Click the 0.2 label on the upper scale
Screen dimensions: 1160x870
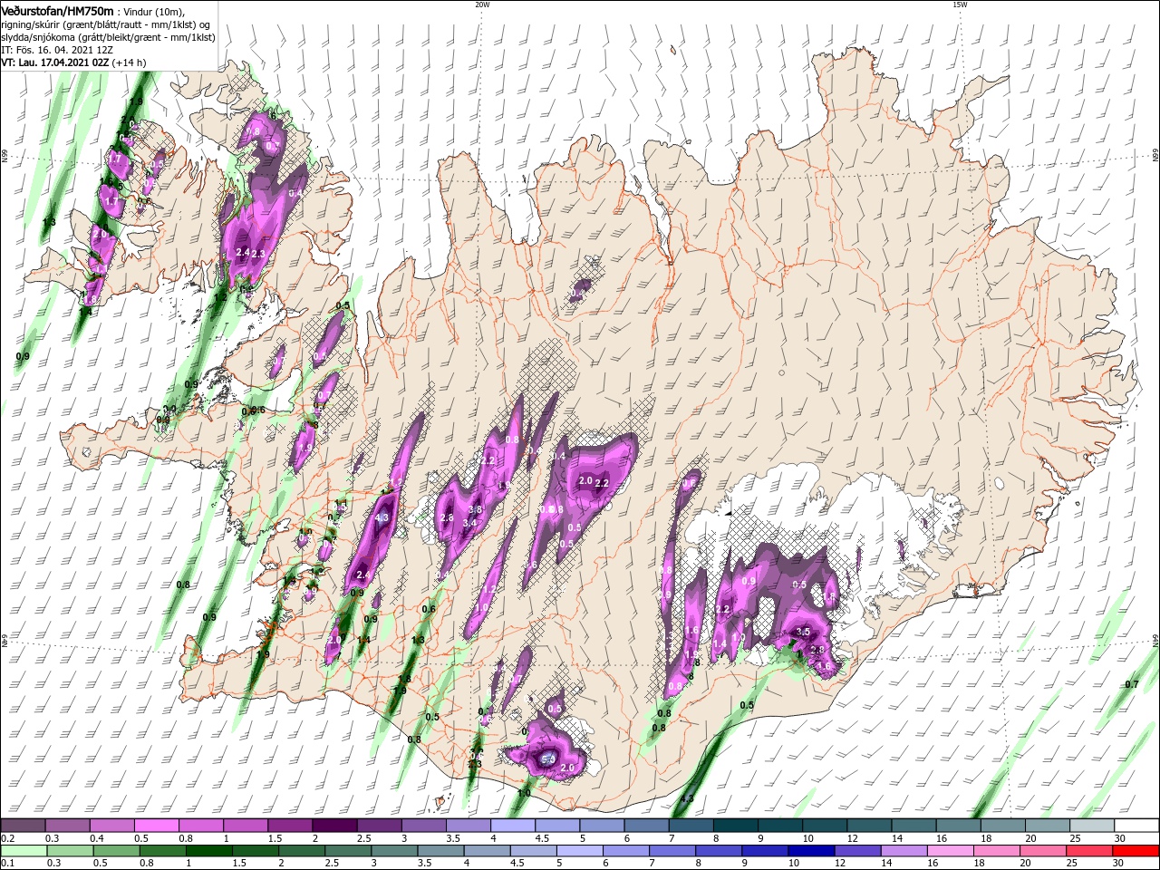(x=6, y=838)
